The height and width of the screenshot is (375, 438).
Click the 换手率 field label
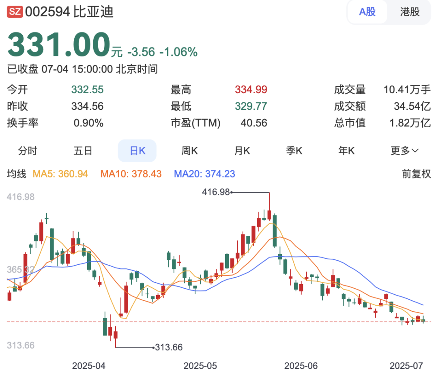tap(23, 123)
